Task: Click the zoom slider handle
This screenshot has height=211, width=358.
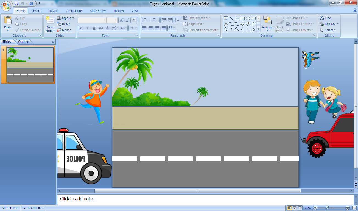Action: [x=327, y=208]
